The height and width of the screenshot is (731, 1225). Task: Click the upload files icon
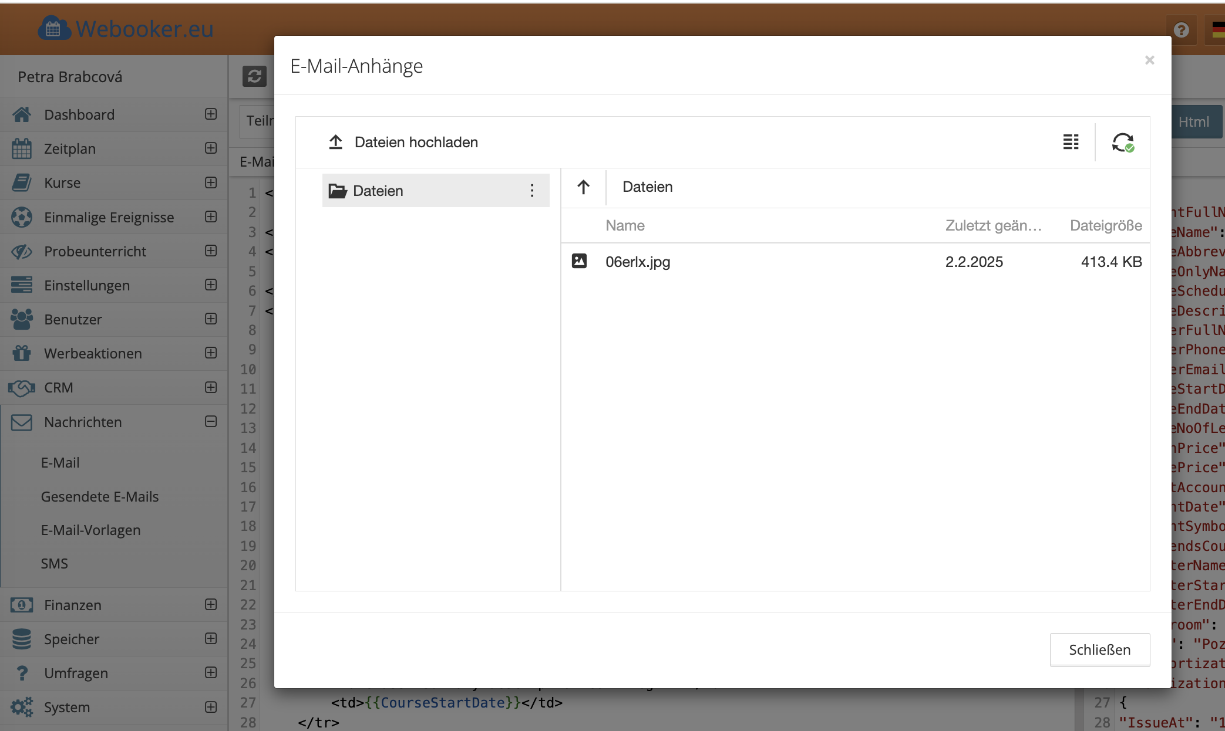point(335,142)
